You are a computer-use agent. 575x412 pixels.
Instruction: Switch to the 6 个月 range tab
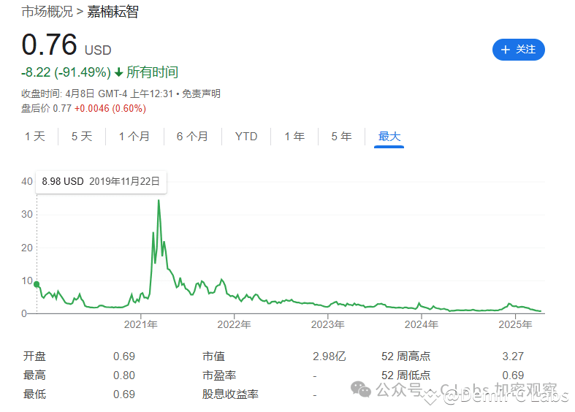[x=193, y=137]
